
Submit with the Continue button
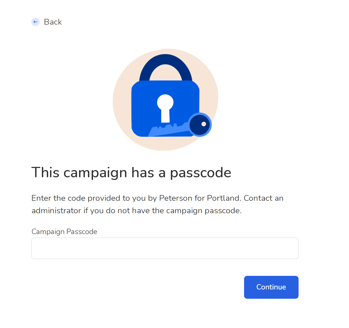(x=271, y=287)
